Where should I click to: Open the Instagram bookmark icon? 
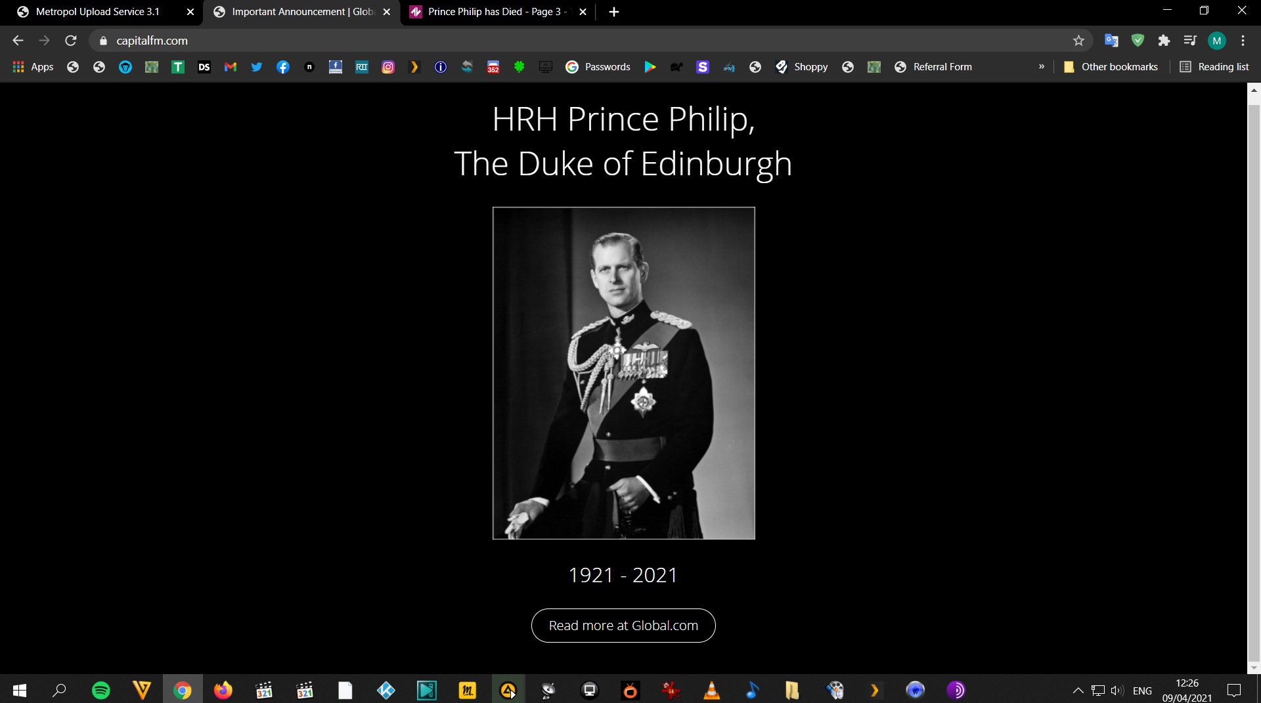point(388,67)
